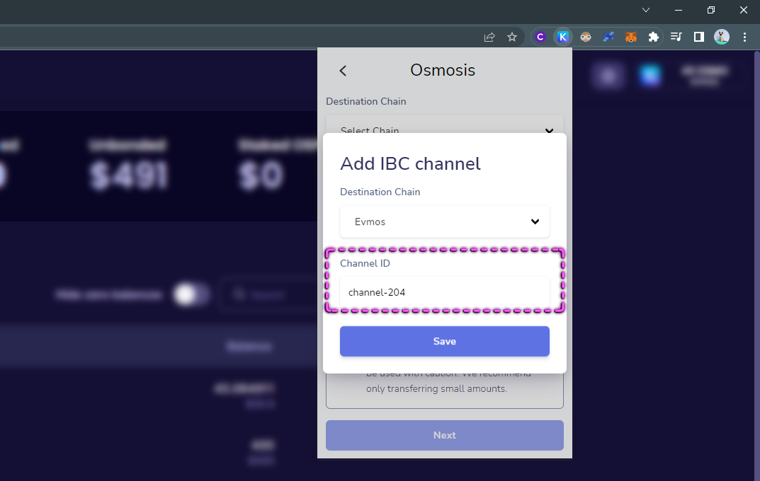Go back using the Osmosis arrow
The height and width of the screenshot is (481, 760).
[343, 71]
